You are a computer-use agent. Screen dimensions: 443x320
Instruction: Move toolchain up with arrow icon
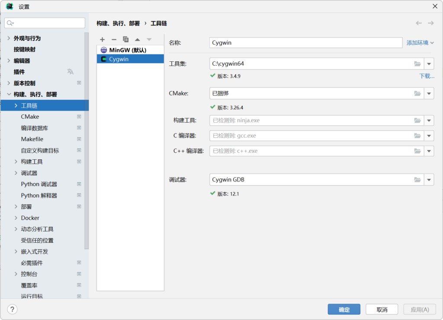[137, 39]
